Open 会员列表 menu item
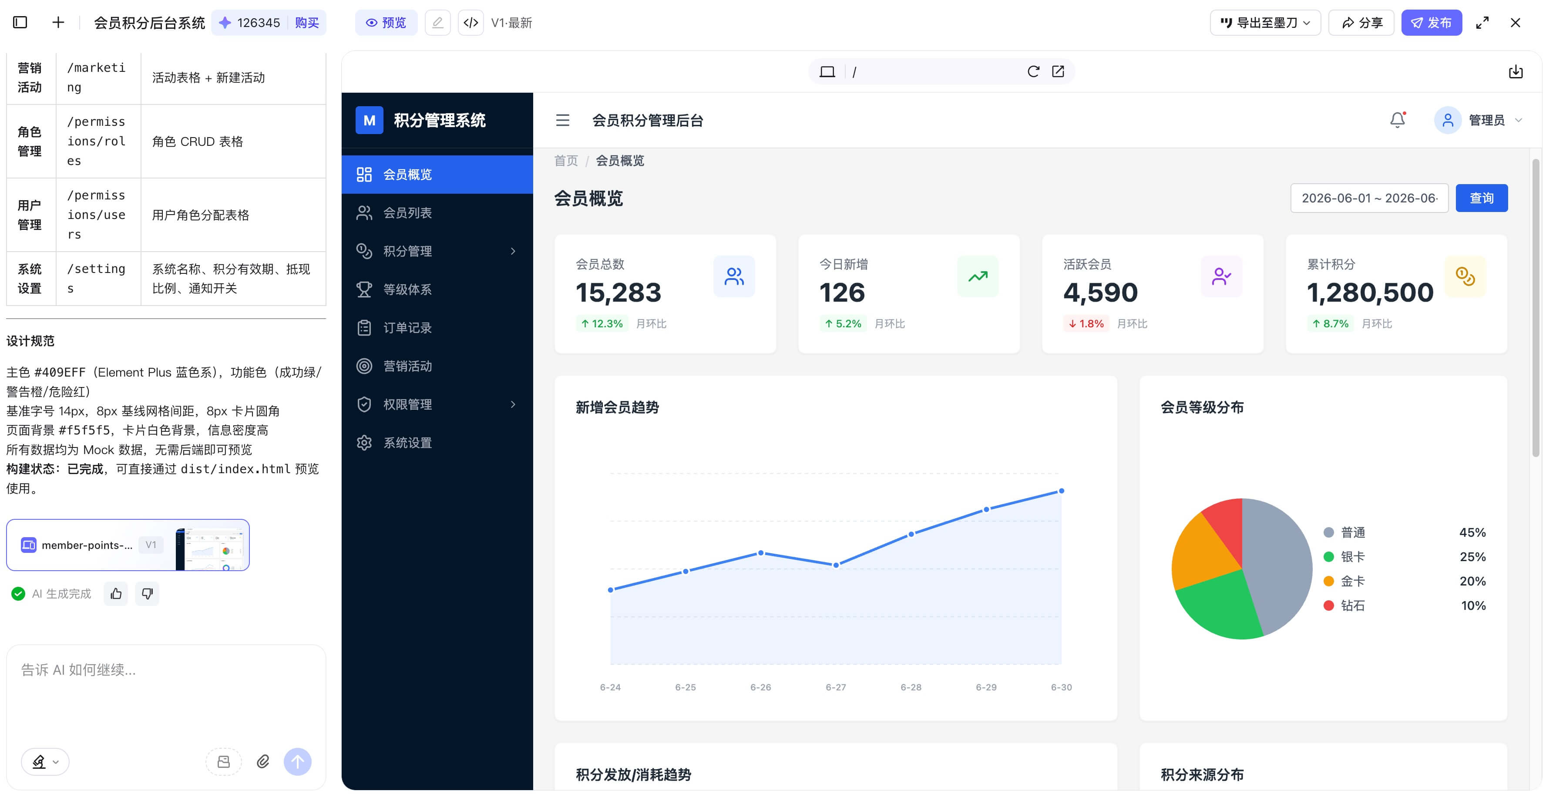Image resolution: width=1546 pixels, height=794 pixels. (437, 213)
